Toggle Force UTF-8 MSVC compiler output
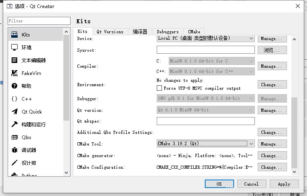Image resolution: width=307 pixels, height=196 pixels. pyautogui.click(x=160, y=88)
